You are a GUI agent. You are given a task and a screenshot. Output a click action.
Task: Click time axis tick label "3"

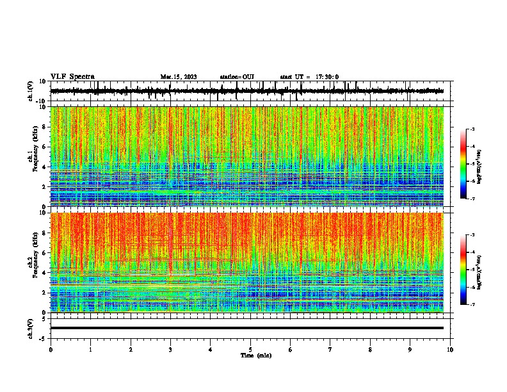[x=170, y=350]
